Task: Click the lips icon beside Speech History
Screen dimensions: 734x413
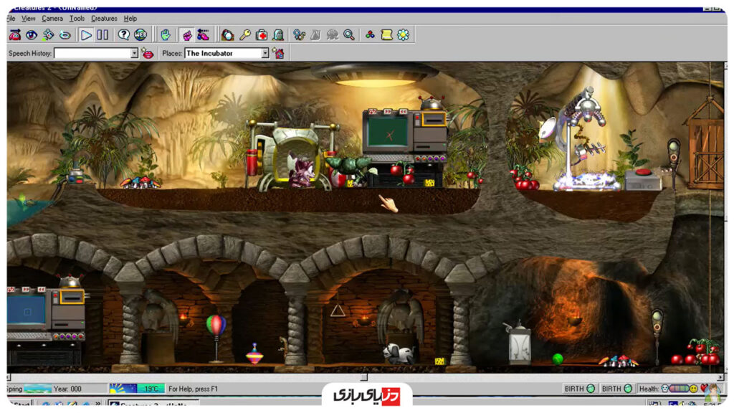Action: click(x=147, y=53)
